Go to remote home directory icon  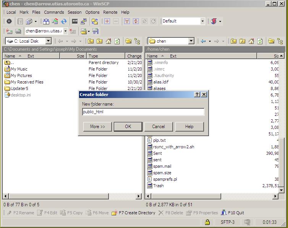coord(251,41)
